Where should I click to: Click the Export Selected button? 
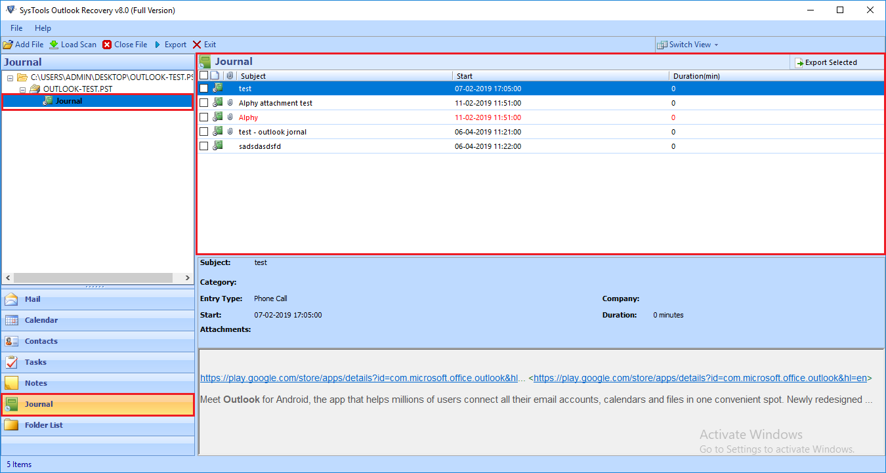(x=826, y=62)
